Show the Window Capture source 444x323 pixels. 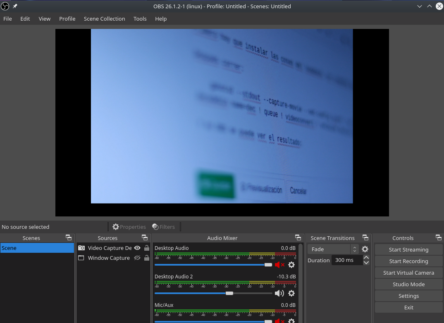[137, 258]
